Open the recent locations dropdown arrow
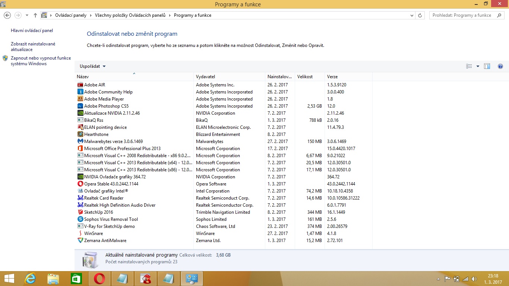This screenshot has width=509, height=286. [x=27, y=15]
